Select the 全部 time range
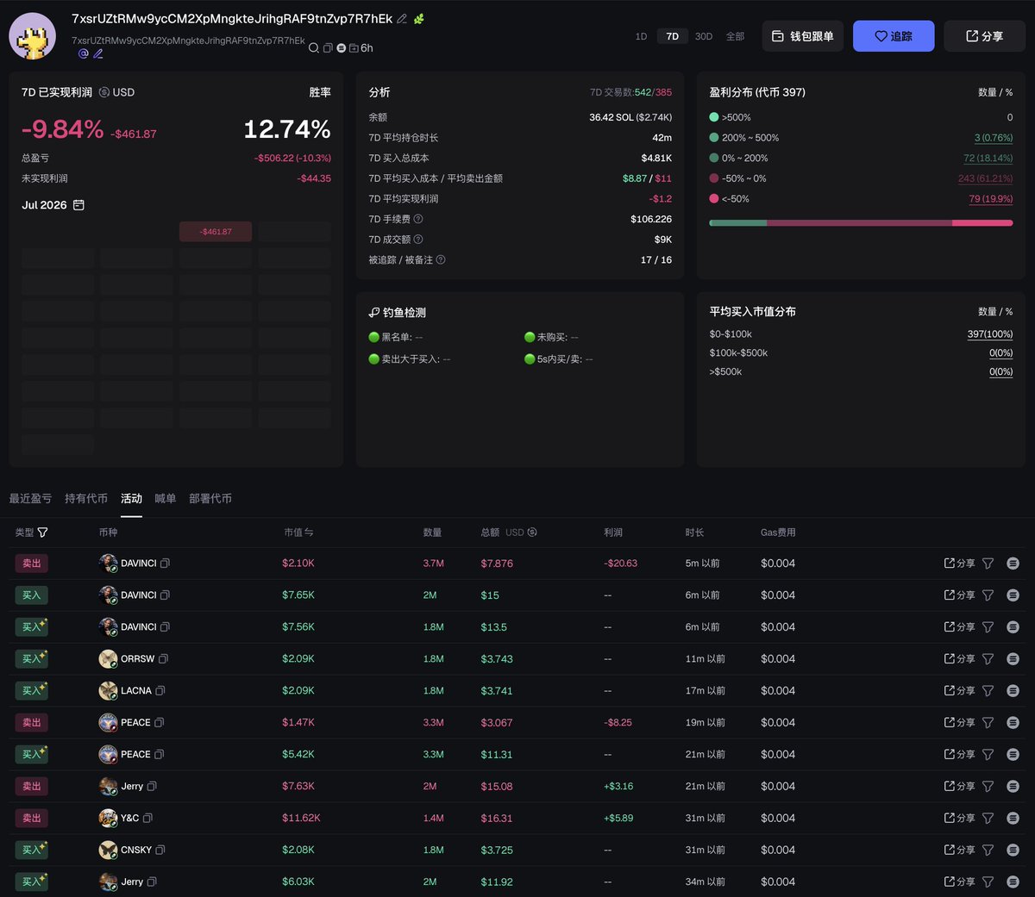 click(735, 36)
